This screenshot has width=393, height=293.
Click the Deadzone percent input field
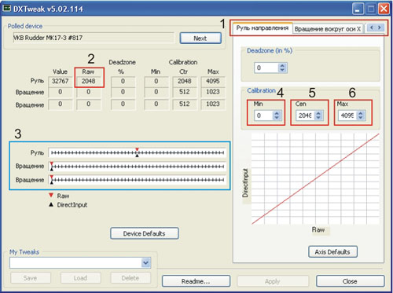coord(266,68)
